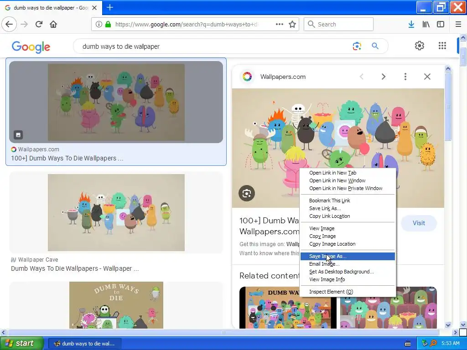Show previous image in preview panel
The image size is (467, 350).
362,77
